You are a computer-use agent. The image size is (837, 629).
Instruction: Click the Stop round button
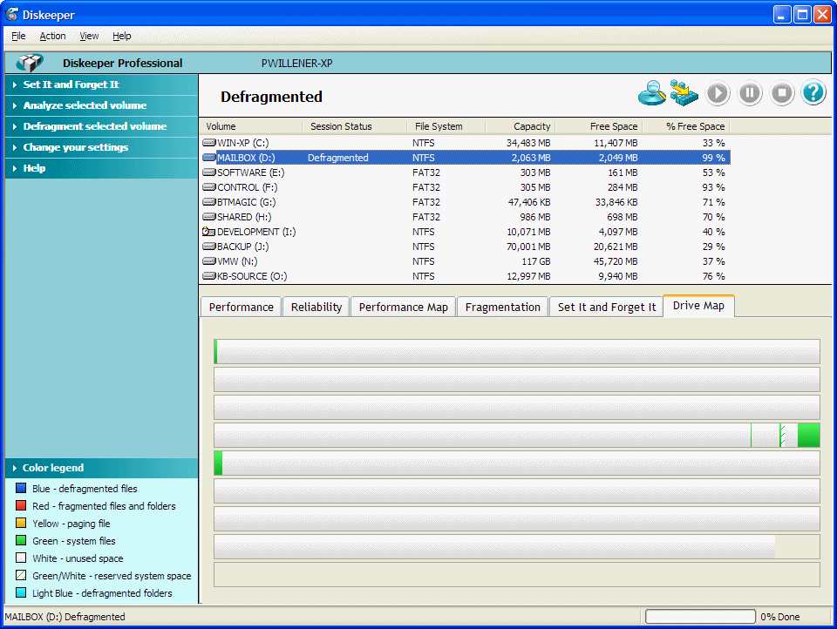pos(782,93)
